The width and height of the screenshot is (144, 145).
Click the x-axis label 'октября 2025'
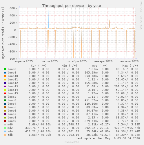click(77, 61)
